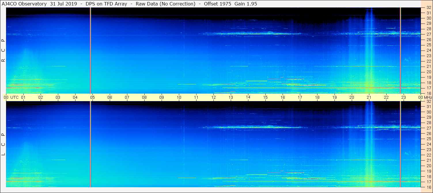The height and width of the screenshot is (193, 433).
Task: Click the '00 MHz' label at time axis end
Action: (425, 97)
